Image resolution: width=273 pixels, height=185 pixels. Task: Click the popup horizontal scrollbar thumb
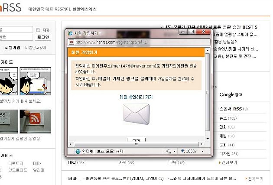[x=136, y=144]
